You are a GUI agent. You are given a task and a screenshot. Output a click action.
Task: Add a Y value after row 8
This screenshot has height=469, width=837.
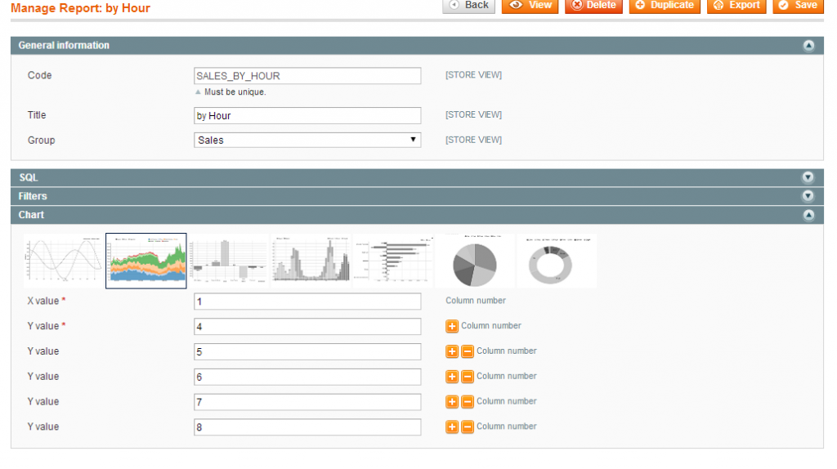pyautogui.click(x=451, y=427)
